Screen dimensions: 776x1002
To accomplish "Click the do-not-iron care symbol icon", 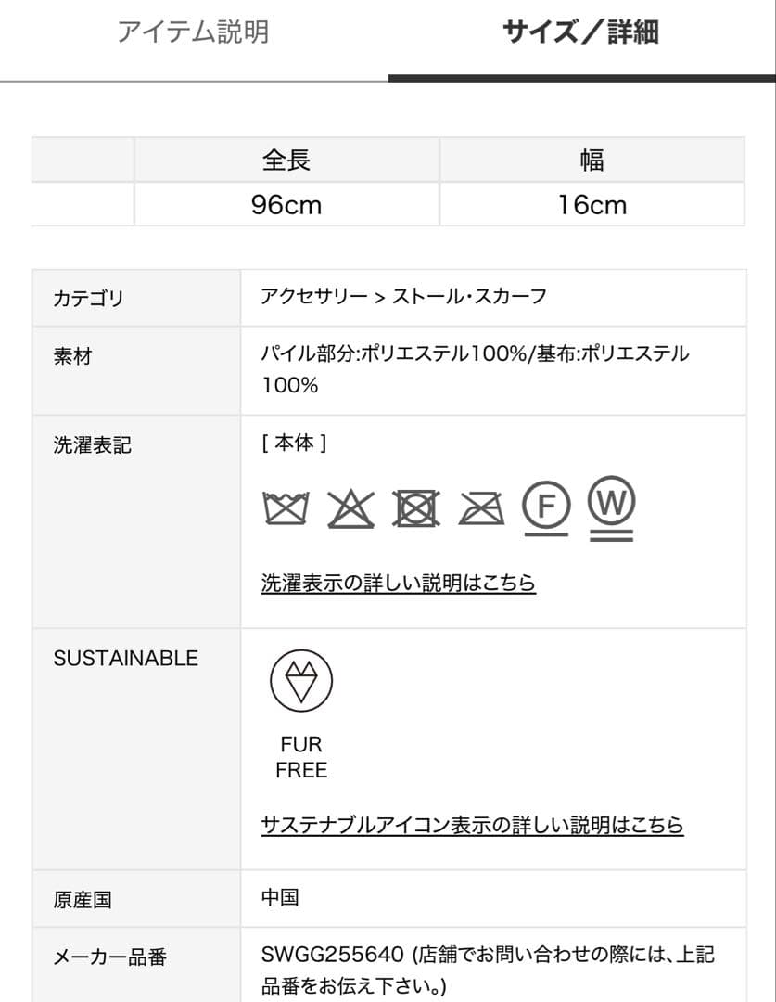I will [x=479, y=507].
